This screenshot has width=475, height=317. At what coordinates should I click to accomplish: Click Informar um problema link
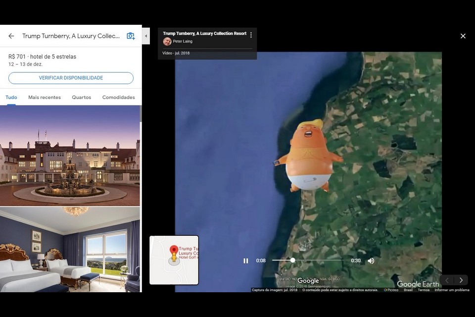[x=452, y=290]
